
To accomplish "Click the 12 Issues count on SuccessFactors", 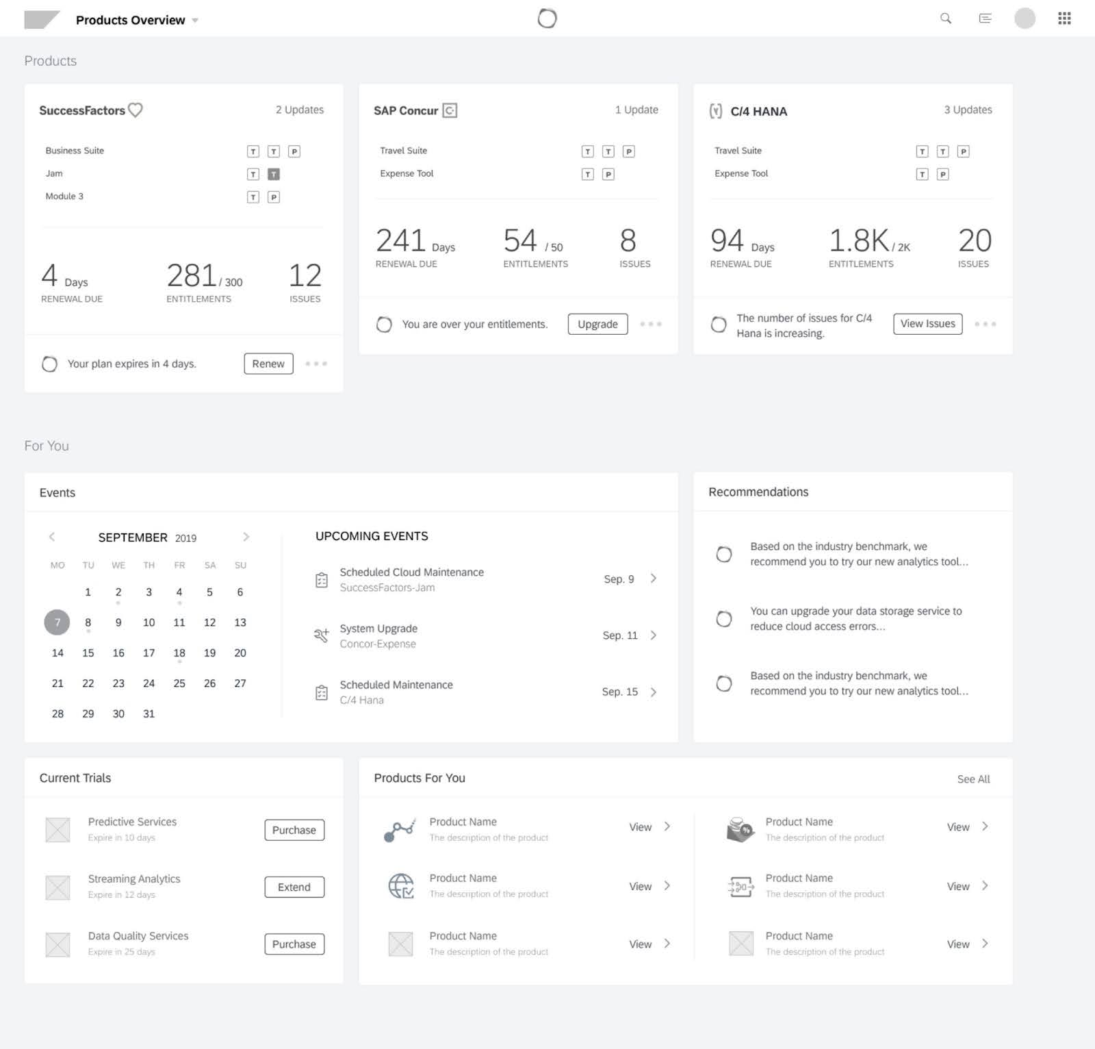I will tap(305, 275).
